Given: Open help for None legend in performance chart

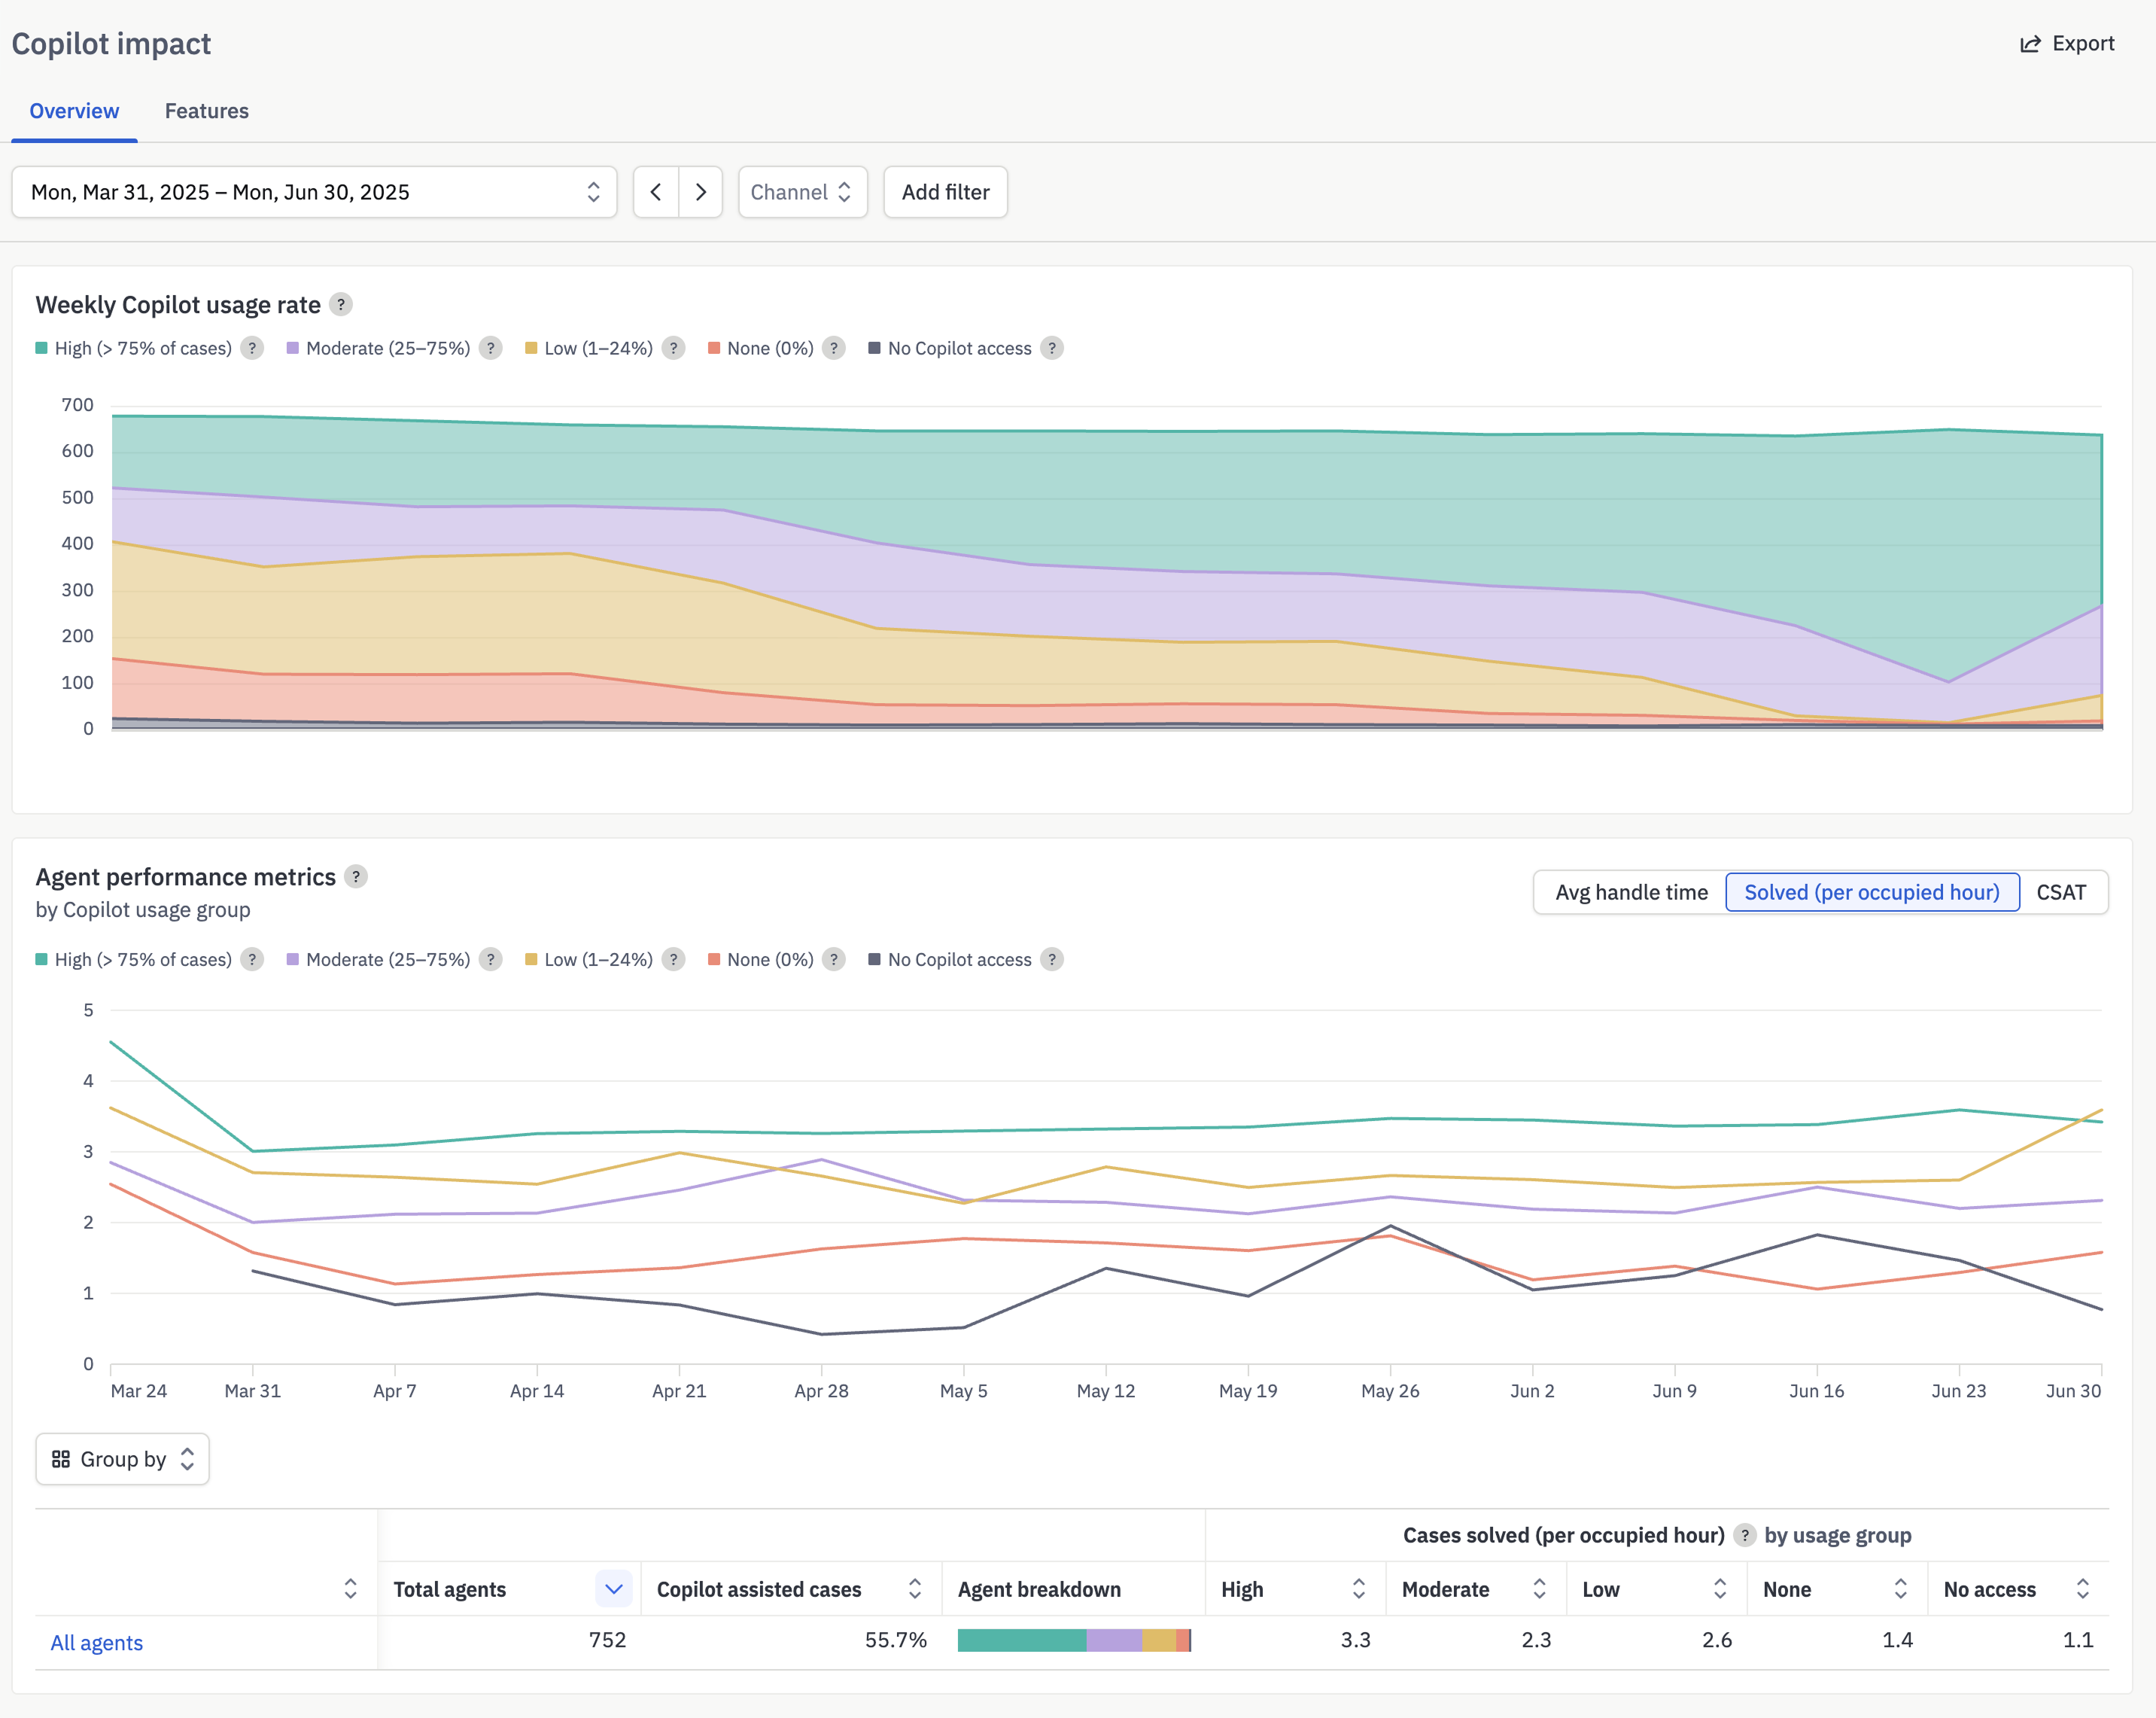Looking at the screenshot, I should pos(833,960).
